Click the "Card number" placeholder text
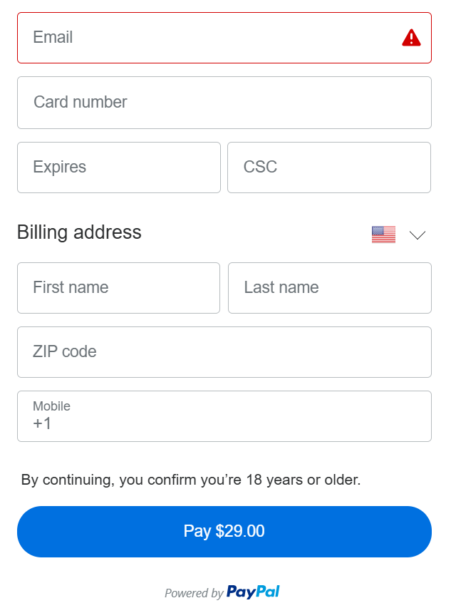The width and height of the screenshot is (451, 608). coord(81,102)
